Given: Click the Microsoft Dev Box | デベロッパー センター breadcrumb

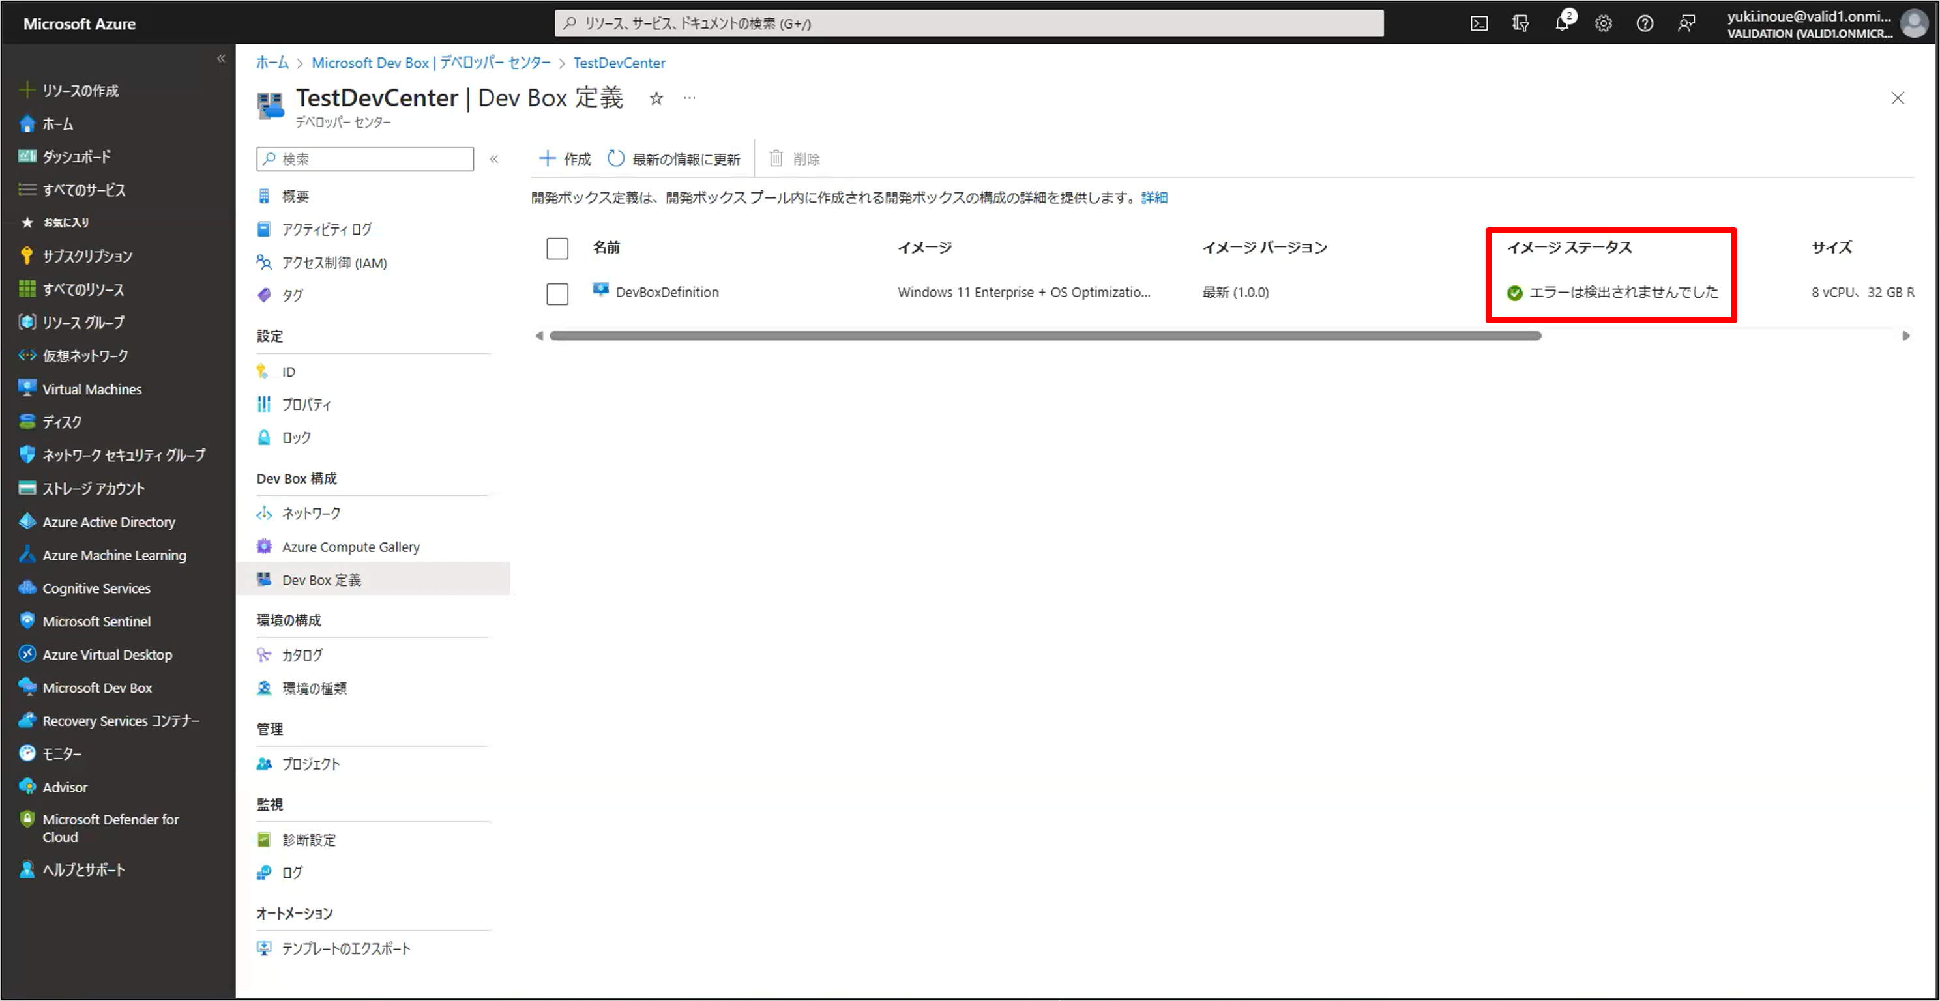Looking at the screenshot, I should tap(431, 63).
